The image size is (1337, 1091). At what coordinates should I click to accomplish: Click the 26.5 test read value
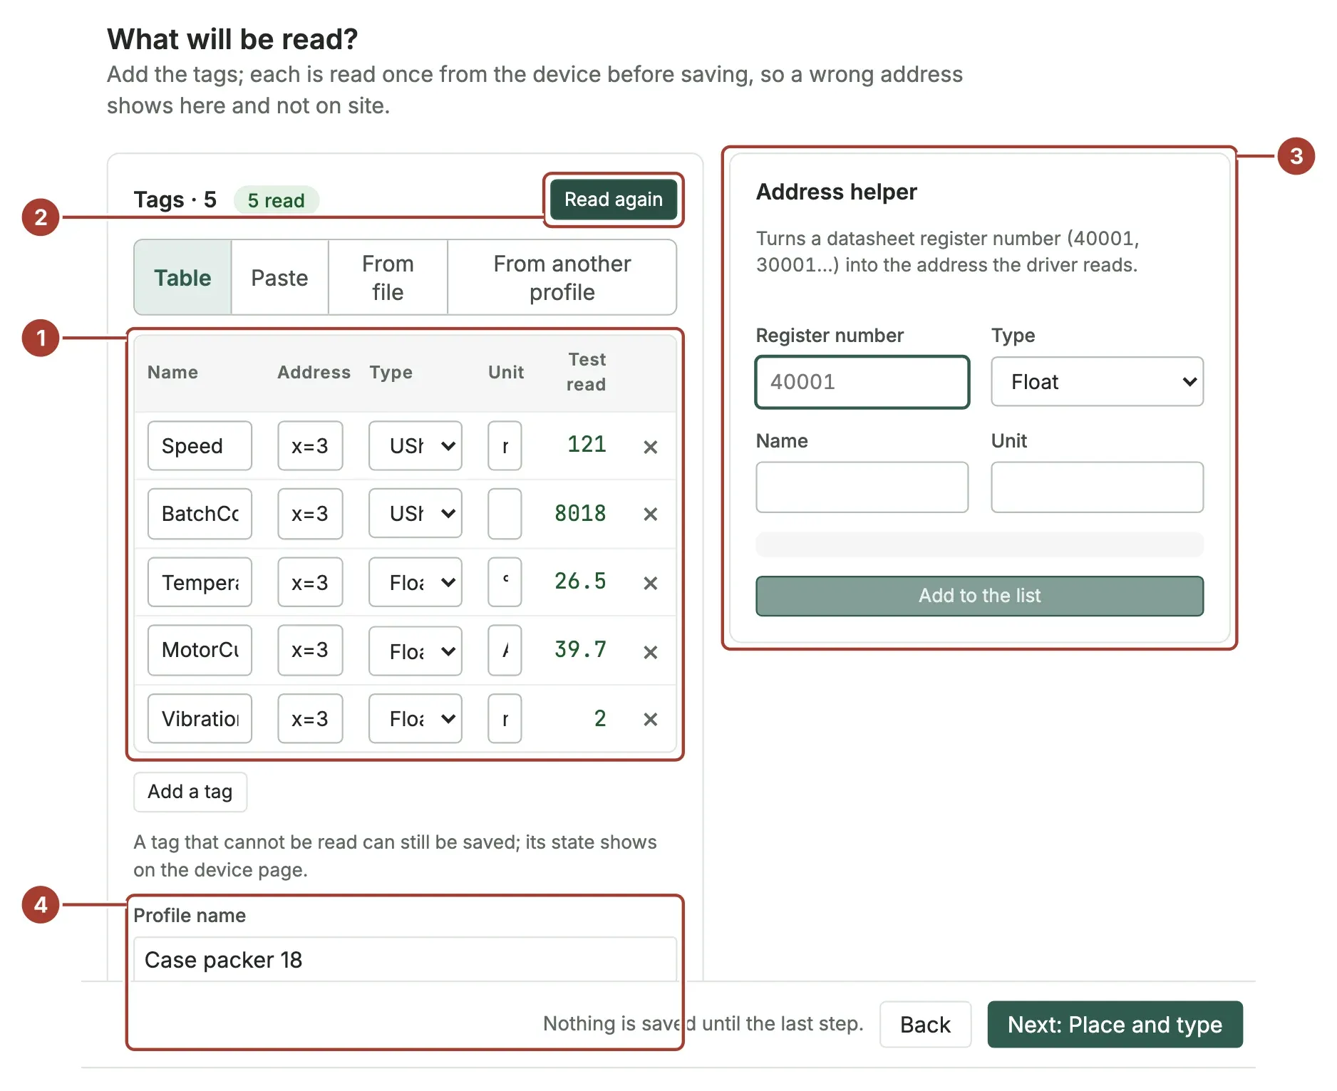click(x=580, y=581)
